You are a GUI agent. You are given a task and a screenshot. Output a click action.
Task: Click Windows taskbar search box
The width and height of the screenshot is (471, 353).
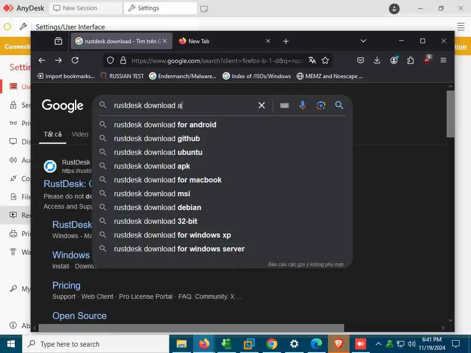pos(96,344)
